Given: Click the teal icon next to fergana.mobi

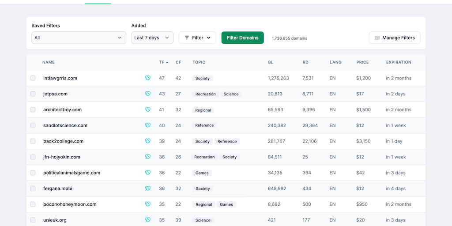Looking at the screenshot, I should pos(148,188).
